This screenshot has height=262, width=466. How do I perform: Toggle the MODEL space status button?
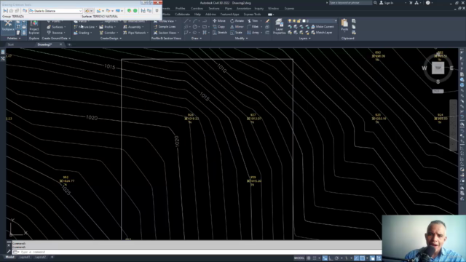[x=299, y=258]
